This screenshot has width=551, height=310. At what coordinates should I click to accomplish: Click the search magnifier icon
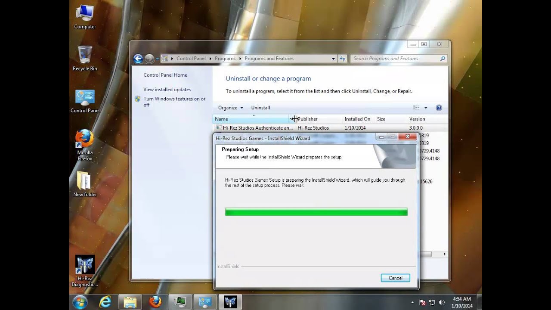tap(442, 59)
